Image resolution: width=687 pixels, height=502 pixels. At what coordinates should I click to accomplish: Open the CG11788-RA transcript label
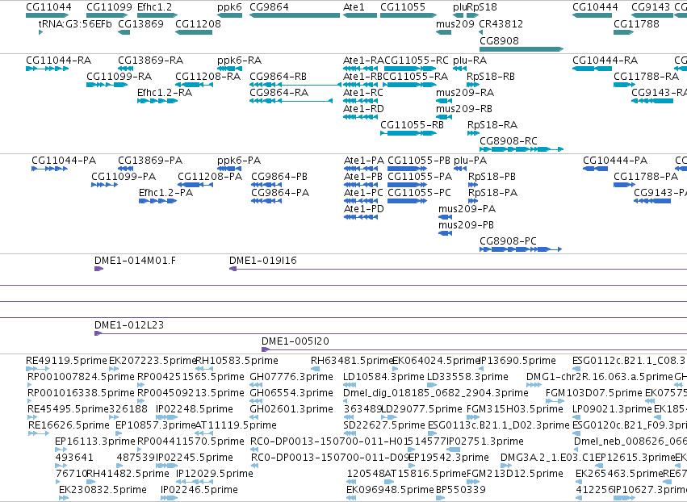(646, 76)
